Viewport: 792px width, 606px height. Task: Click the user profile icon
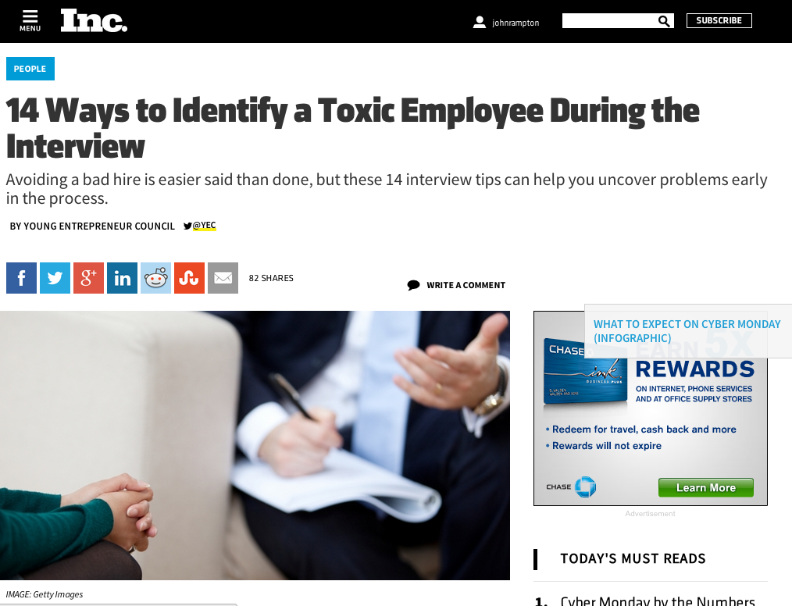click(x=479, y=22)
